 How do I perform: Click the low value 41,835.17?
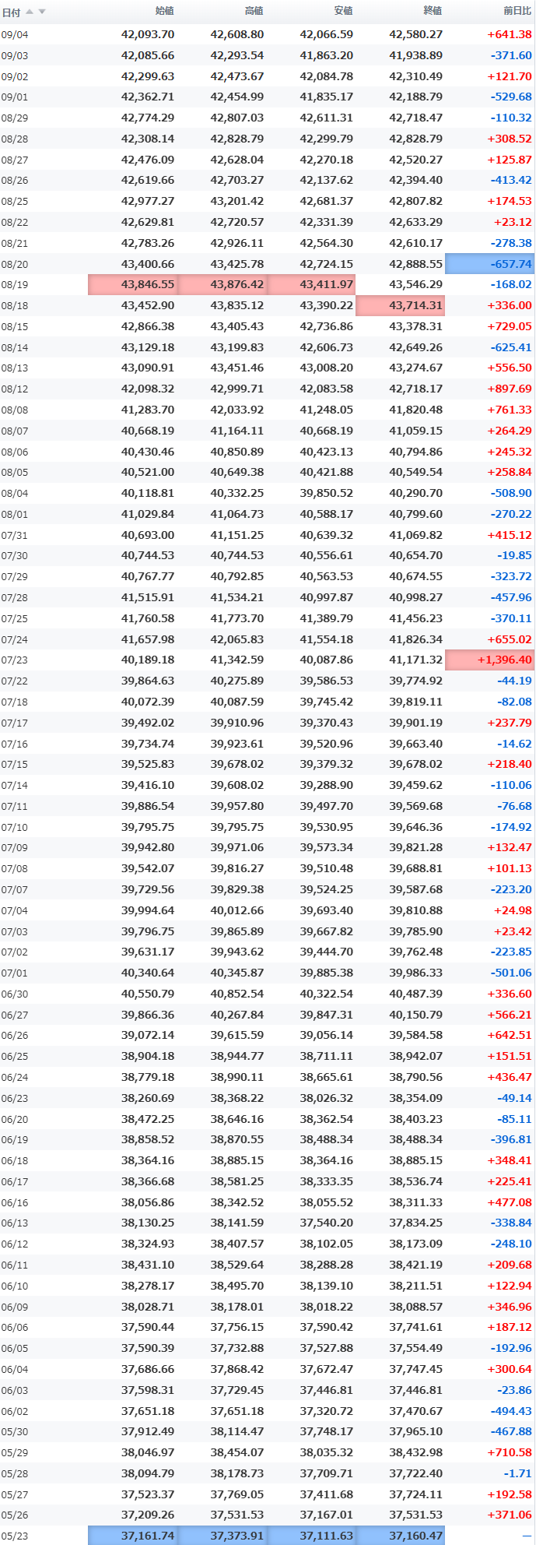pos(327,97)
